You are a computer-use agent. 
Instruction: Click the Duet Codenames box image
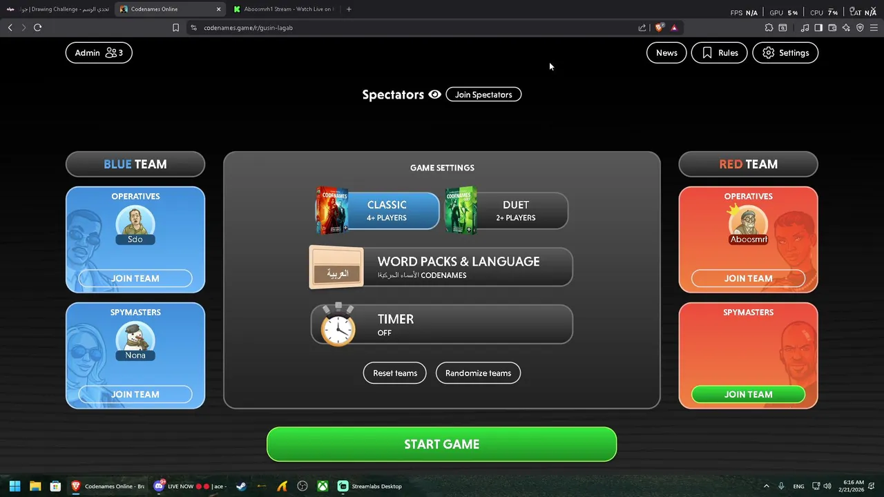click(x=461, y=211)
